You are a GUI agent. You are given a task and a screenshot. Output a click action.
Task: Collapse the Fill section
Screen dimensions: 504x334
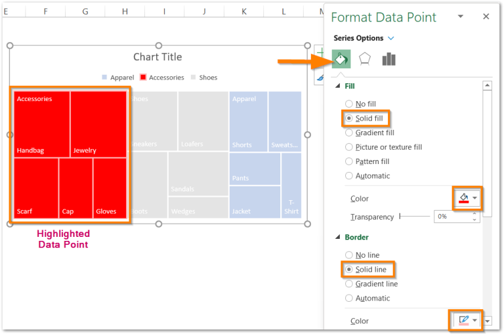click(x=338, y=87)
